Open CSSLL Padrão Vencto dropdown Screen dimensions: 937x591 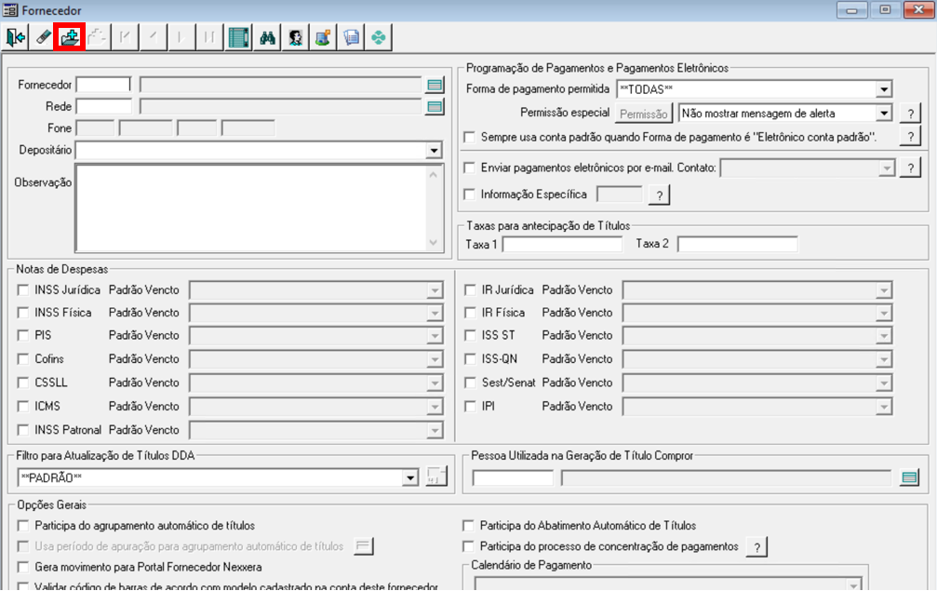[x=435, y=383]
